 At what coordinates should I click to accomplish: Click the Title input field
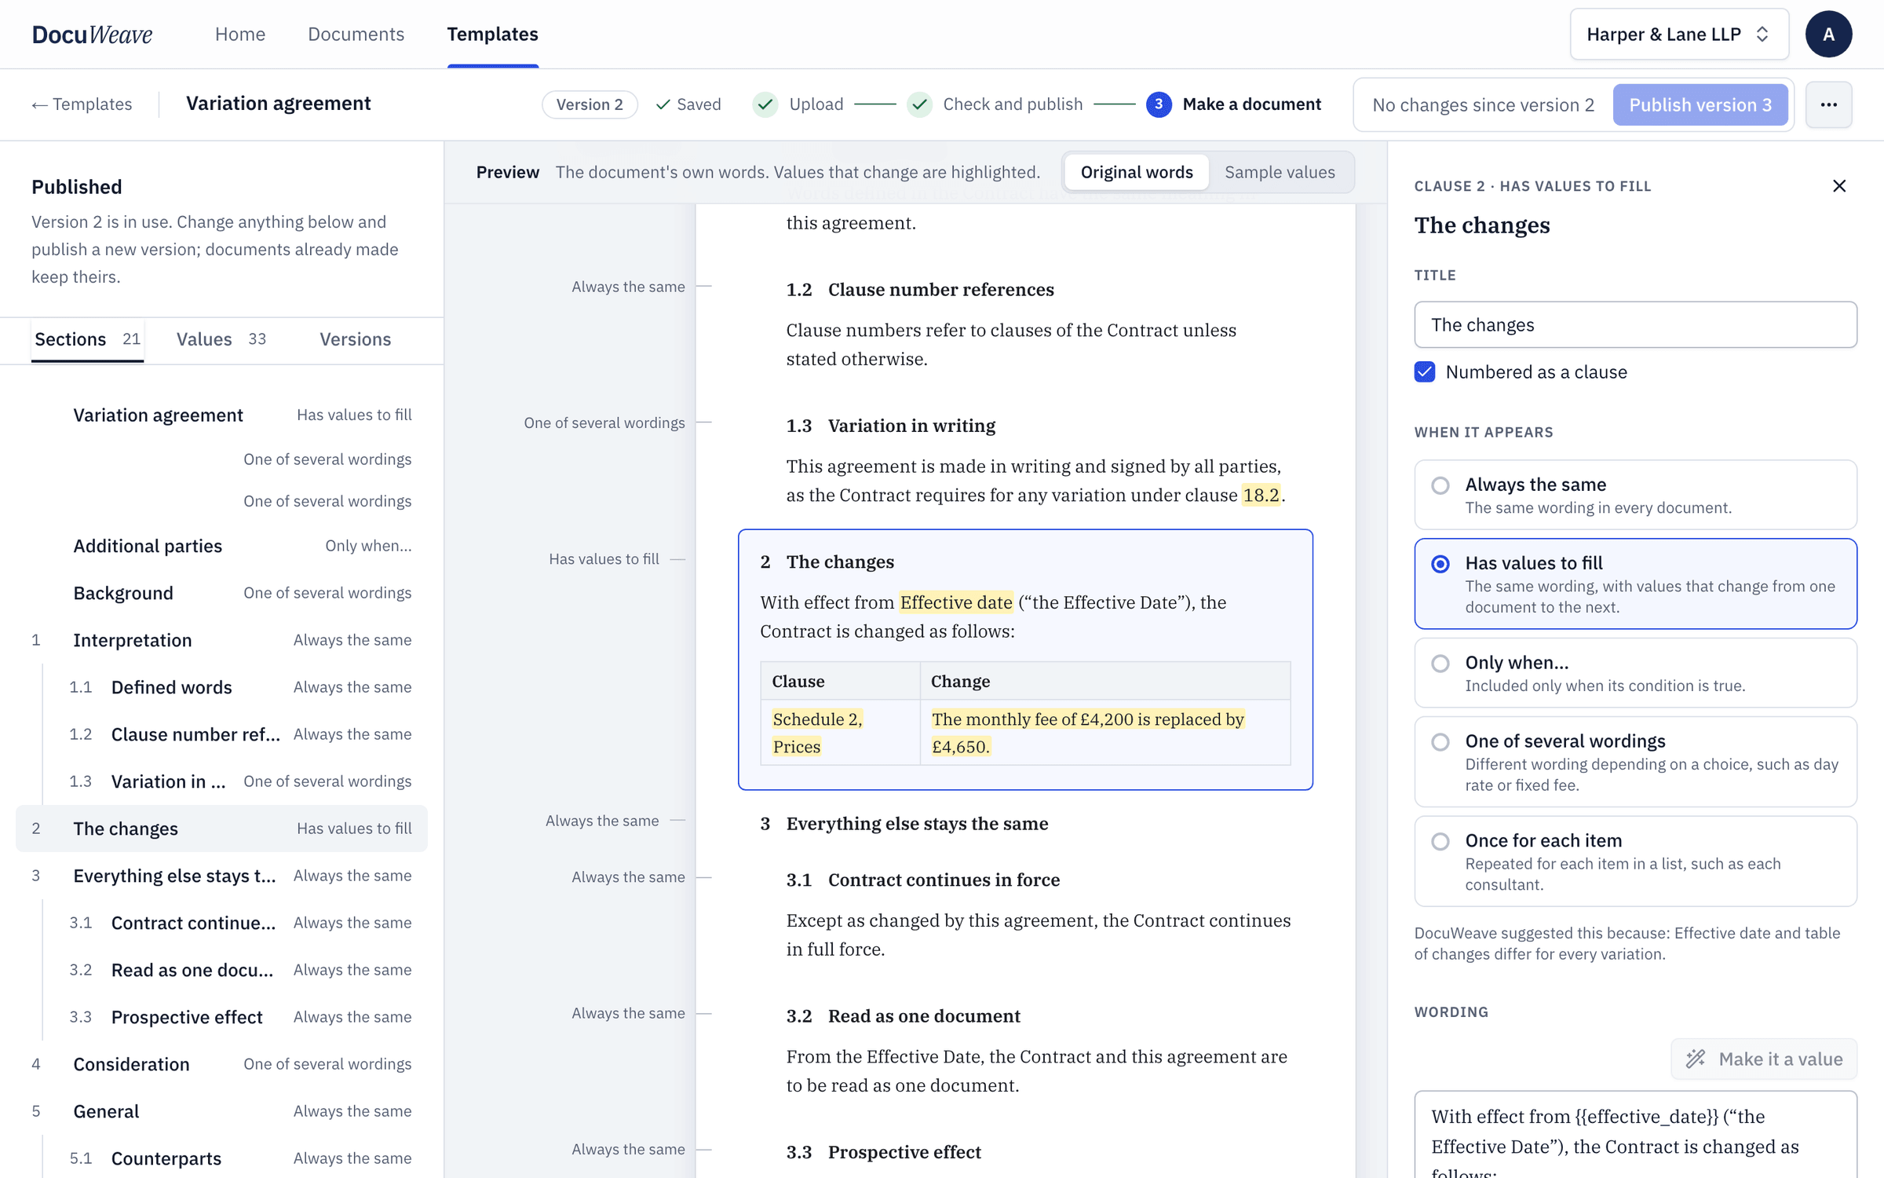click(x=1635, y=324)
